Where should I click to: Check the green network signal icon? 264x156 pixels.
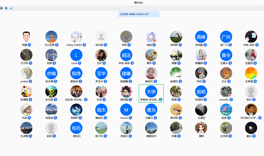[x=11, y=8]
